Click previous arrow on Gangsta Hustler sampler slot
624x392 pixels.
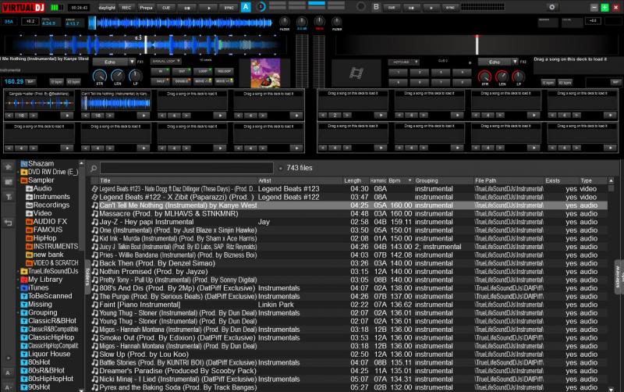point(9,116)
